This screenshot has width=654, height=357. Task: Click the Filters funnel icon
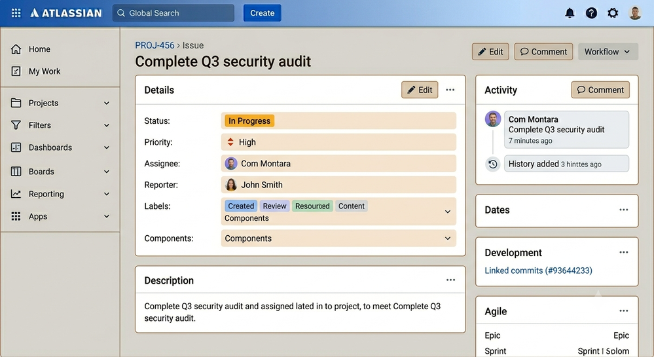click(16, 125)
